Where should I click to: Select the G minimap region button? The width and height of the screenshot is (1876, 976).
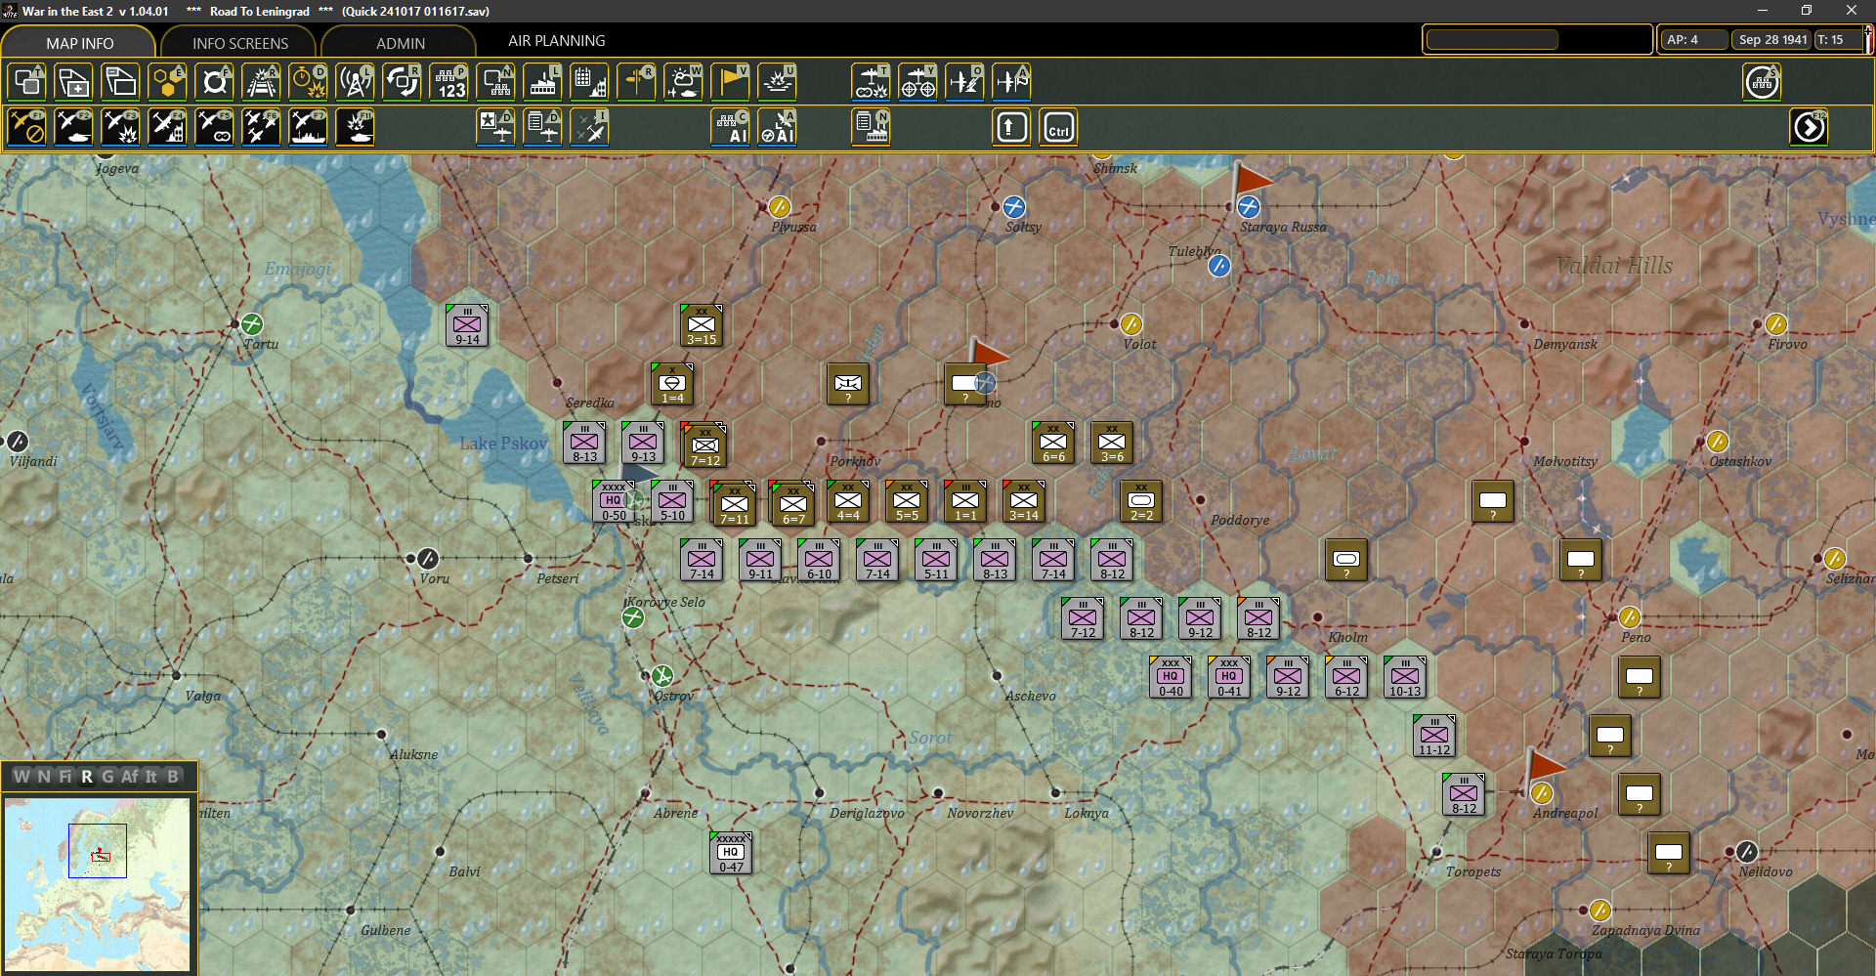107,777
